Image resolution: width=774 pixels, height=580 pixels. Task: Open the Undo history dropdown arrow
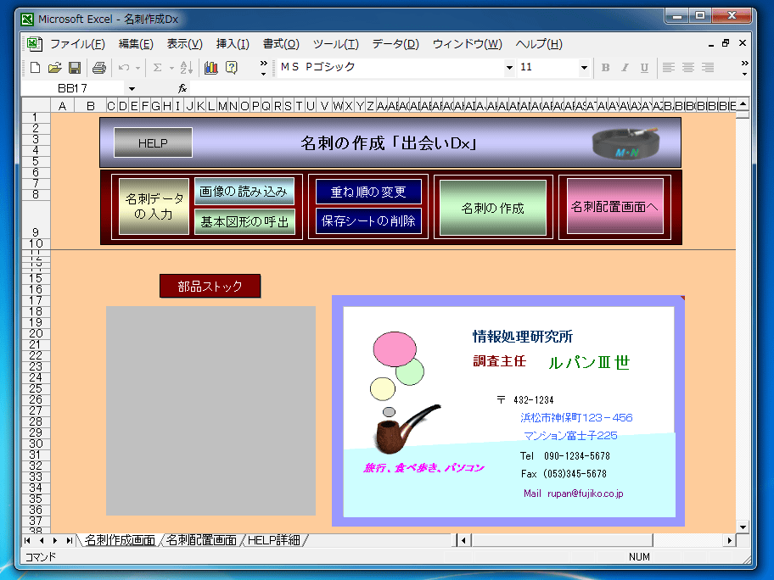coord(137,68)
